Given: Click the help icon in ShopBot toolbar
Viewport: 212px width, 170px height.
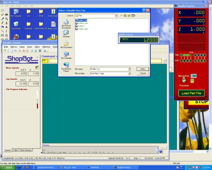Looking at the screenshot, I should pos(45,51).
